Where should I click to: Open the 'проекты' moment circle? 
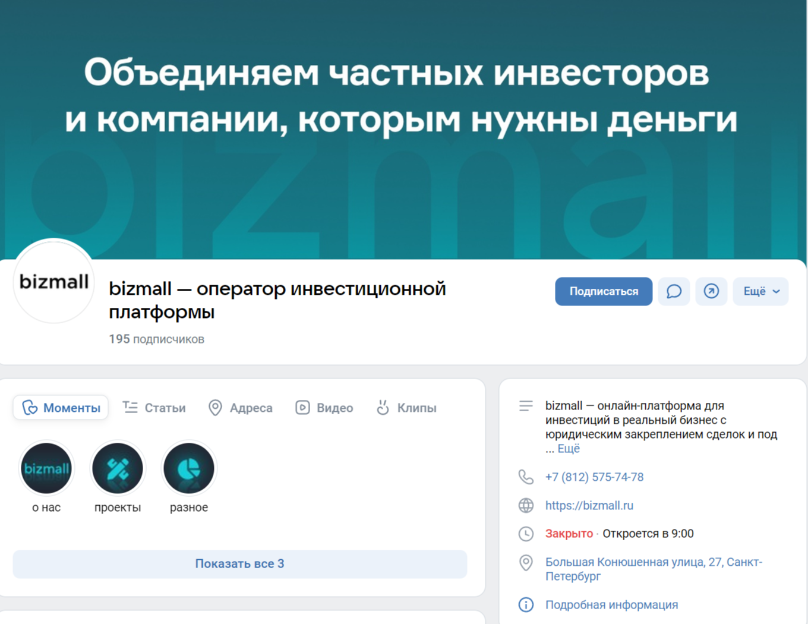118,468
